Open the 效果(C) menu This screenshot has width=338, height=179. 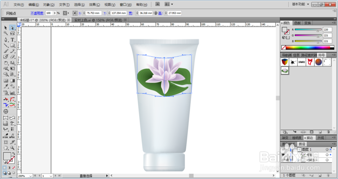click(x=94, y=4)
